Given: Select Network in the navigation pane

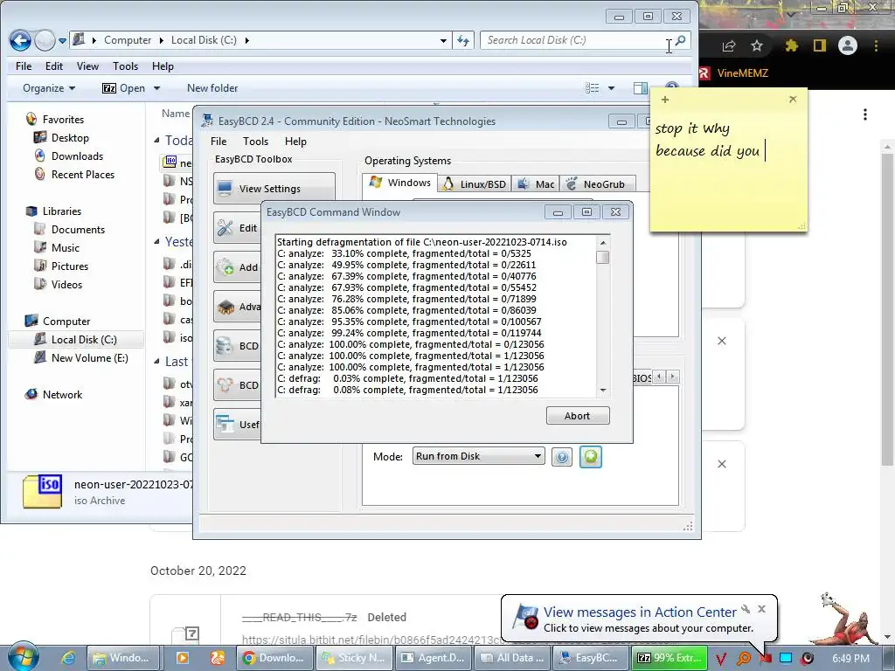Looking at the screenshot, I should pos(62,395).
